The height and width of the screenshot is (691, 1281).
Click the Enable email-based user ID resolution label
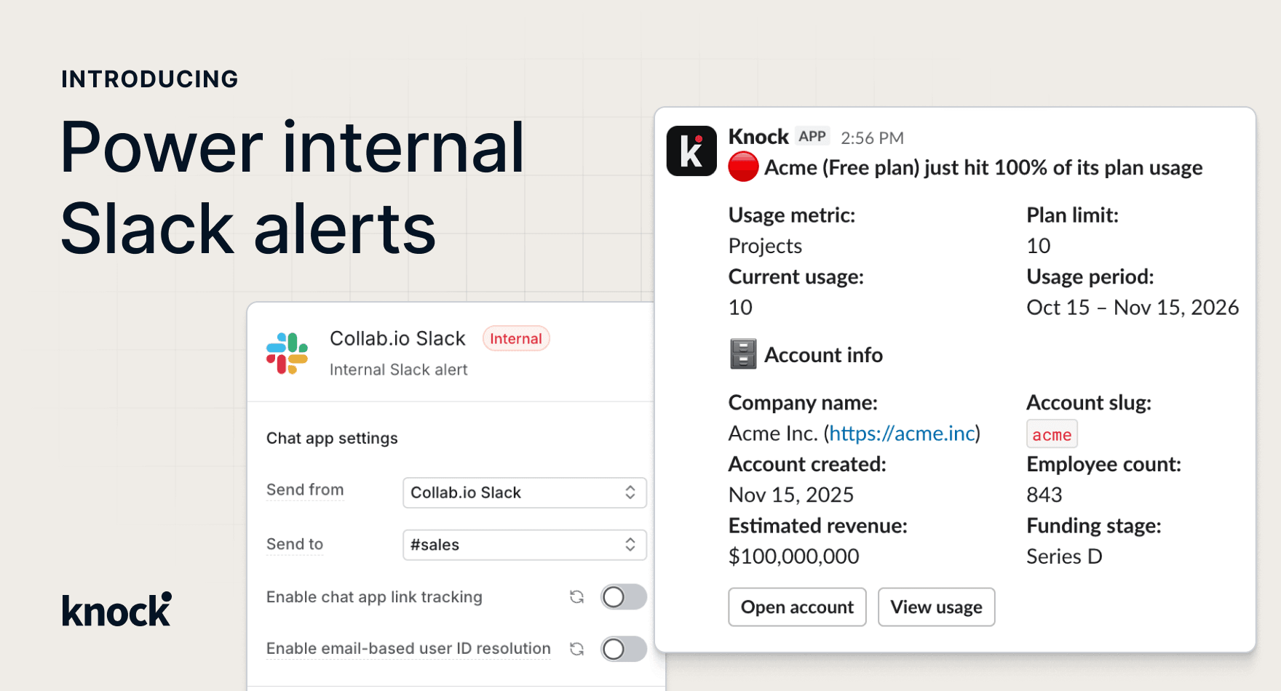(x=408, y=649)
